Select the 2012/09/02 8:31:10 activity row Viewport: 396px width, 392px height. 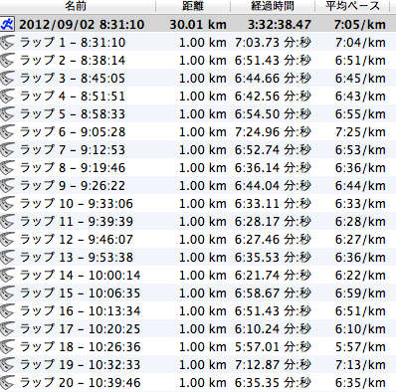198,24
